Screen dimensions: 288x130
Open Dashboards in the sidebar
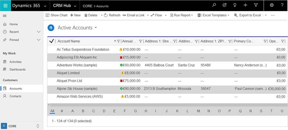tap(17, 70)
